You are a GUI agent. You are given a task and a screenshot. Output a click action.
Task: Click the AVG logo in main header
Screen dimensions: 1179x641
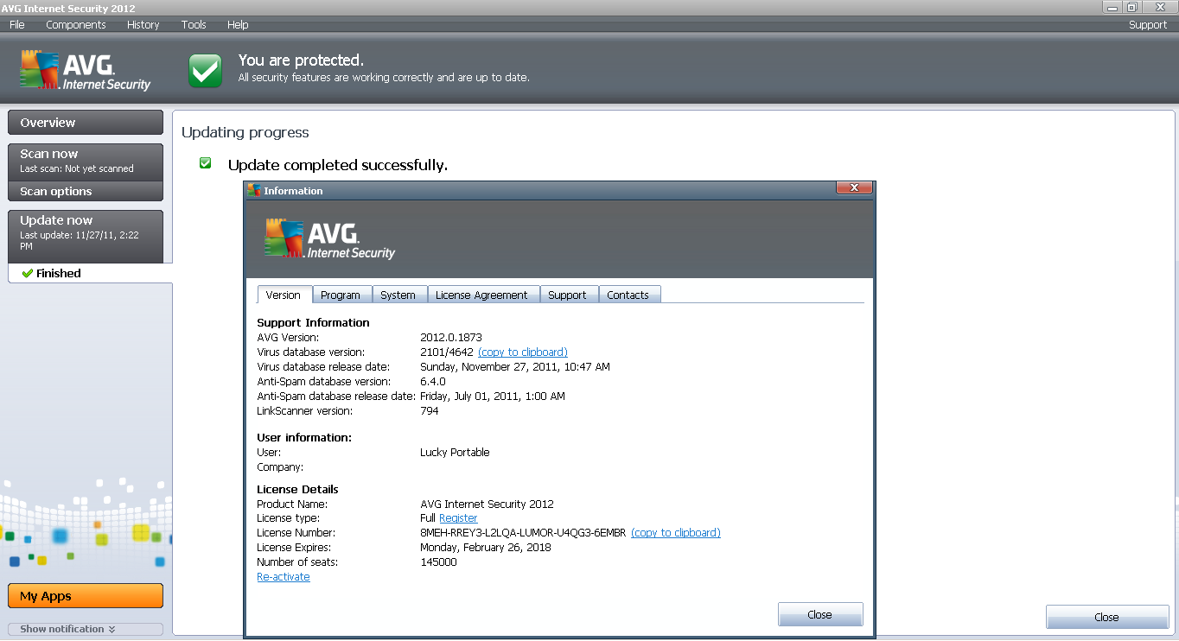point(86,70)
